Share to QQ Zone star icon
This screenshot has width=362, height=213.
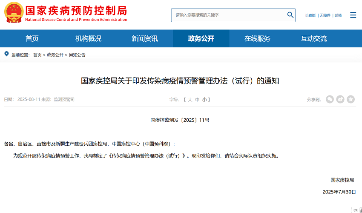351,99
